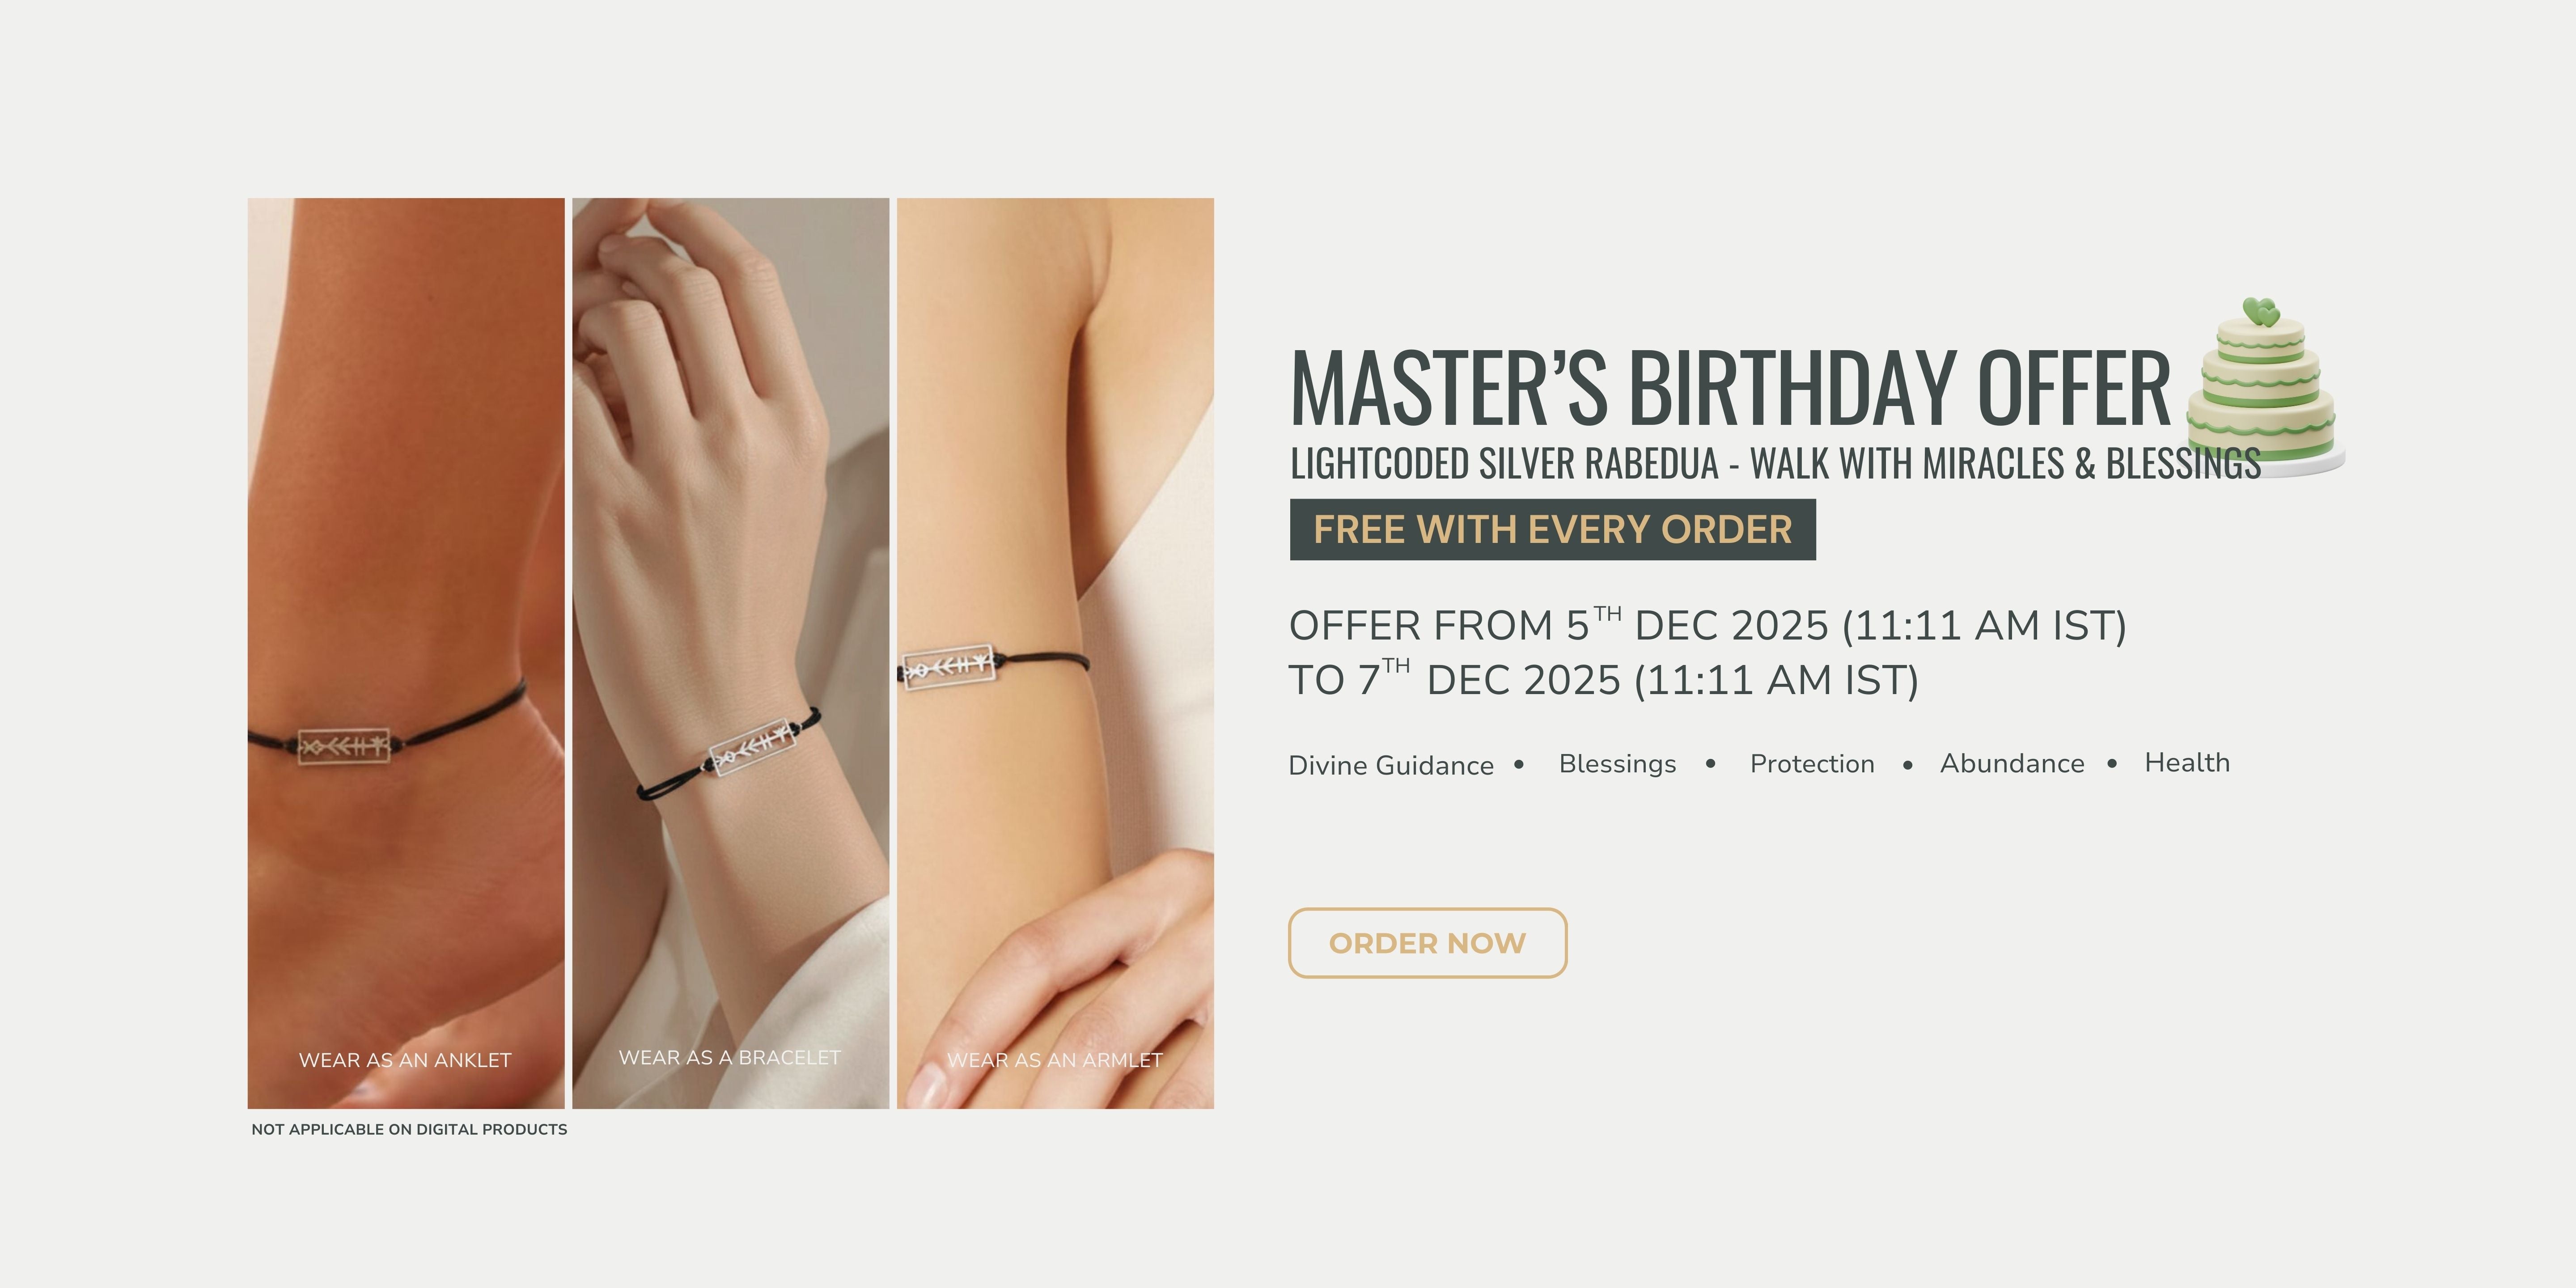Select the Wear as a Bracelet photo
The image size is (2576, 1288).
[x=730, y=653]
